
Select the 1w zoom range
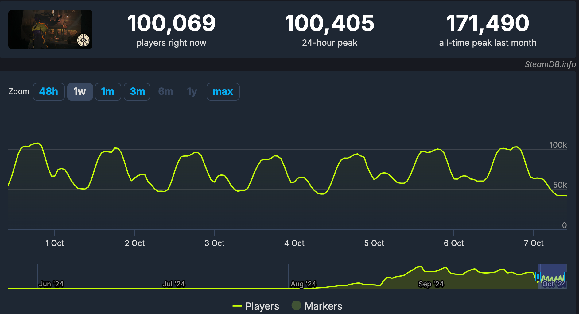80,91
